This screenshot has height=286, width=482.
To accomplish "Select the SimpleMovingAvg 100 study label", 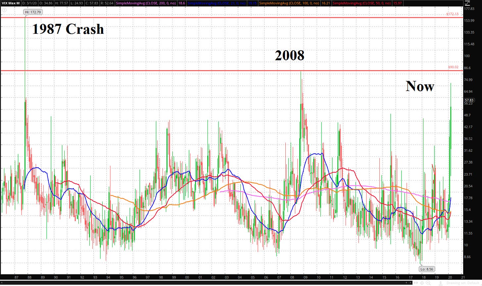I will click(x=289, y=3).
